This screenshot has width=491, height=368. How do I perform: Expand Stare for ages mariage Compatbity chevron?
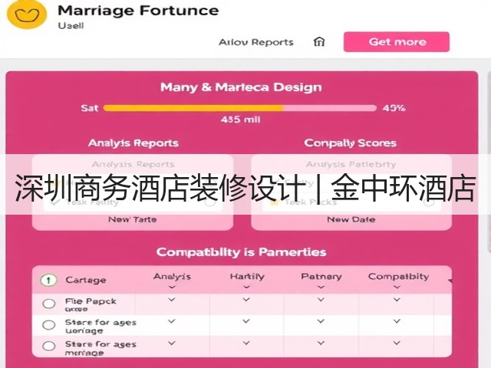(x=397, y=343)
